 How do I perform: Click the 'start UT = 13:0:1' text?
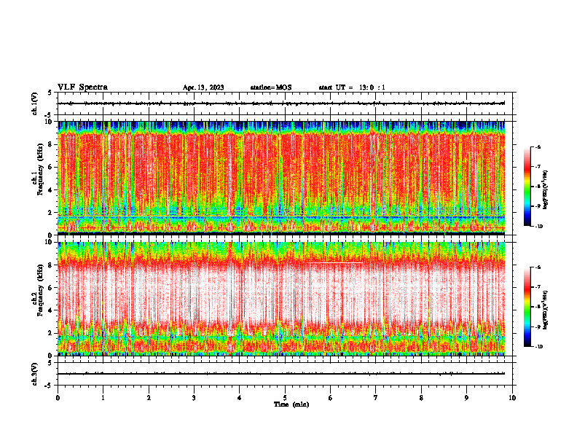tap(352, 87)
